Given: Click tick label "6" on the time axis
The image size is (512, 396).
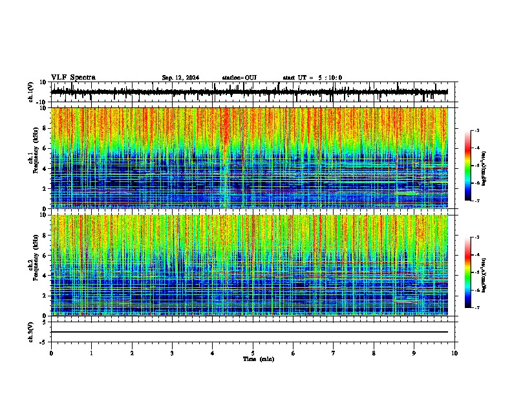Looking at the screenshot, I should (x=293, y=353).
